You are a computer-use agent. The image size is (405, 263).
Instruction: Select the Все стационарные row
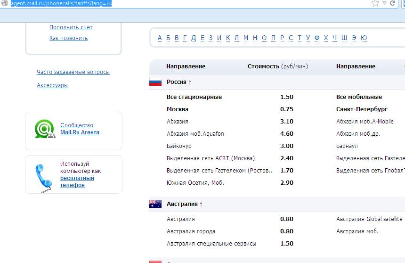pos(194,97)
